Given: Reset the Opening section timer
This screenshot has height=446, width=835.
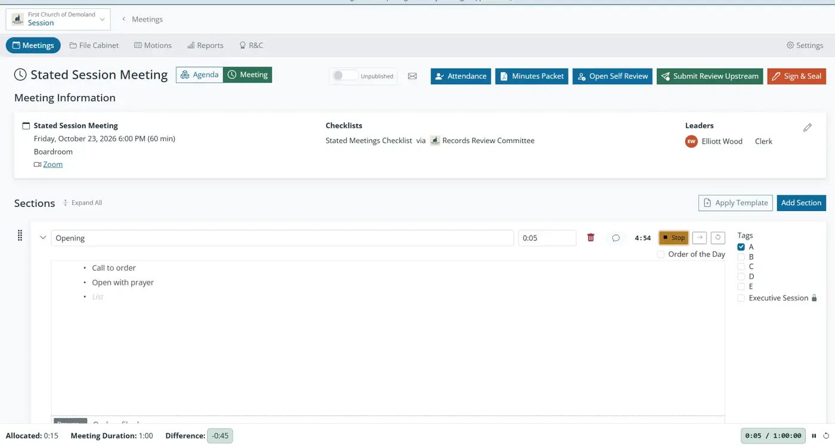Looking at the screenshot, I should pyautogui.click(x=718, y=237).
